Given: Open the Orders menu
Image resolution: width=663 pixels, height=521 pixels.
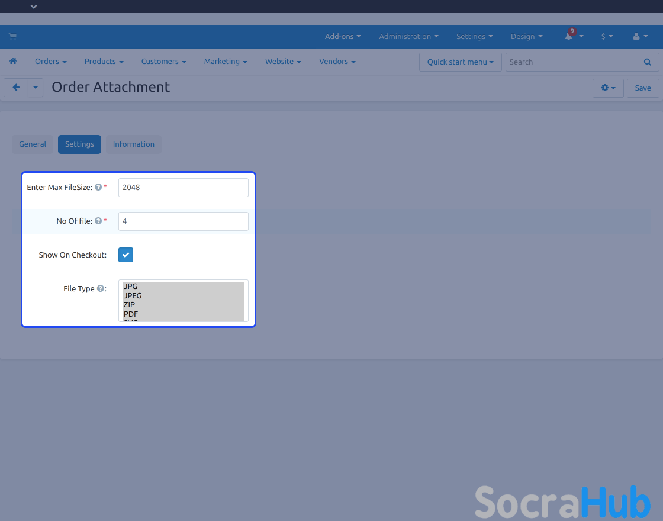Looking at the screenshot, I should (x=51, y=62).
